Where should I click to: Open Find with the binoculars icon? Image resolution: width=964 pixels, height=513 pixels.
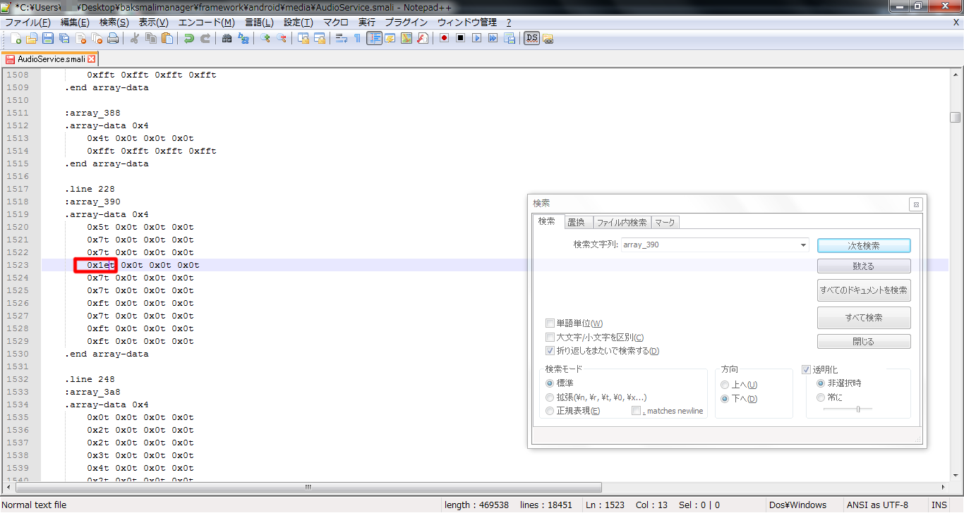[227, 38]
